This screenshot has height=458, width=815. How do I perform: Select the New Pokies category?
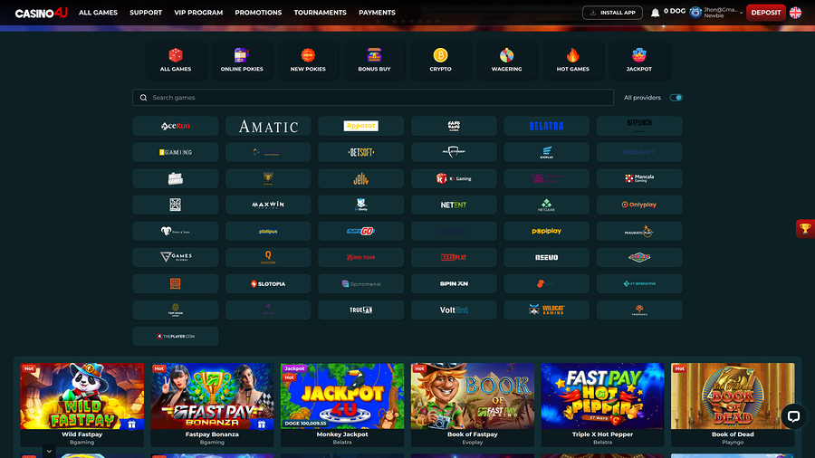pyautogui.click(x=308, y=60)
